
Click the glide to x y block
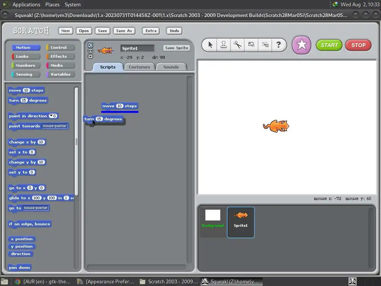pos(41,198)
